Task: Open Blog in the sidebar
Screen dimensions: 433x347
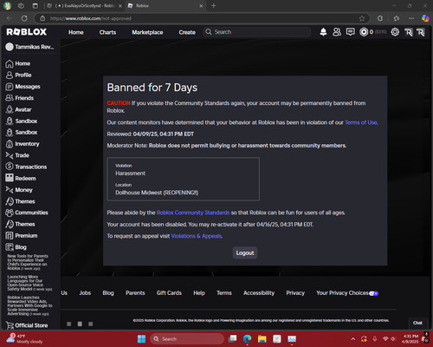Action: coord(16,247)
